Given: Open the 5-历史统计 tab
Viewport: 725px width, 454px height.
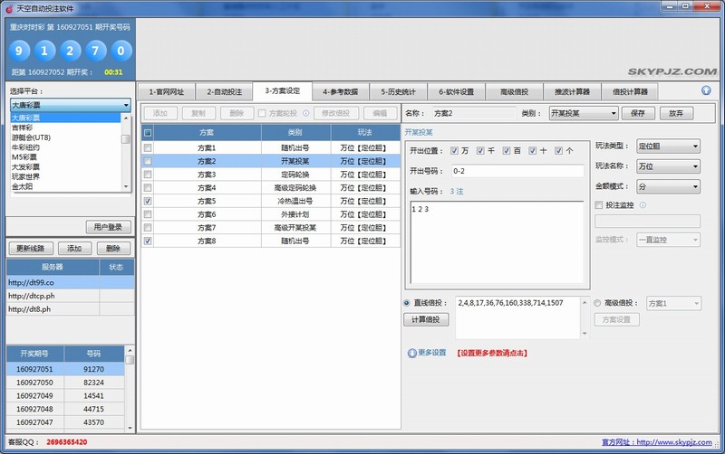Looking at the screenshot, I should click(x=398, y=91).
